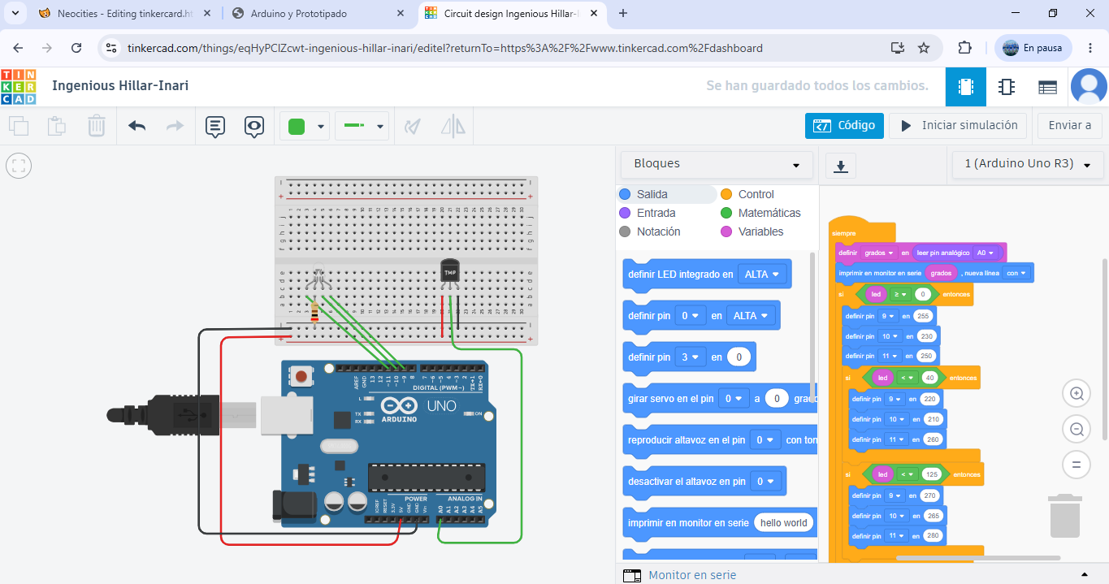The width and height of the screenshot is (1109, 584).
Task: Click the Código button
Action: 844,126
